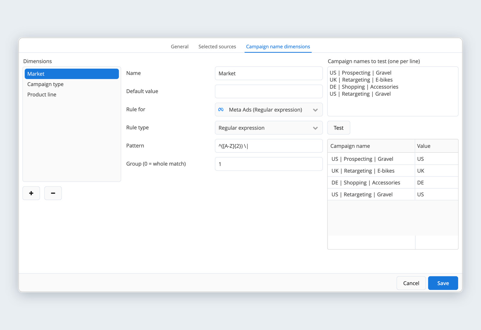Click the Group number field
This screenshot has height=330, width=481.
(x=269, y=164)
